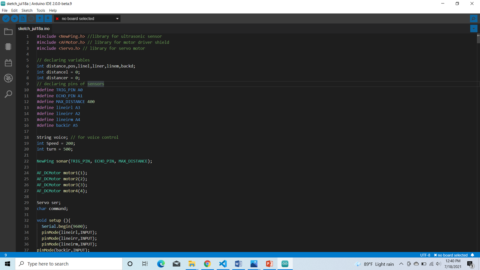Open Photos app on taskbar
The width and height of the screenshot is (480, 270).
254,264
